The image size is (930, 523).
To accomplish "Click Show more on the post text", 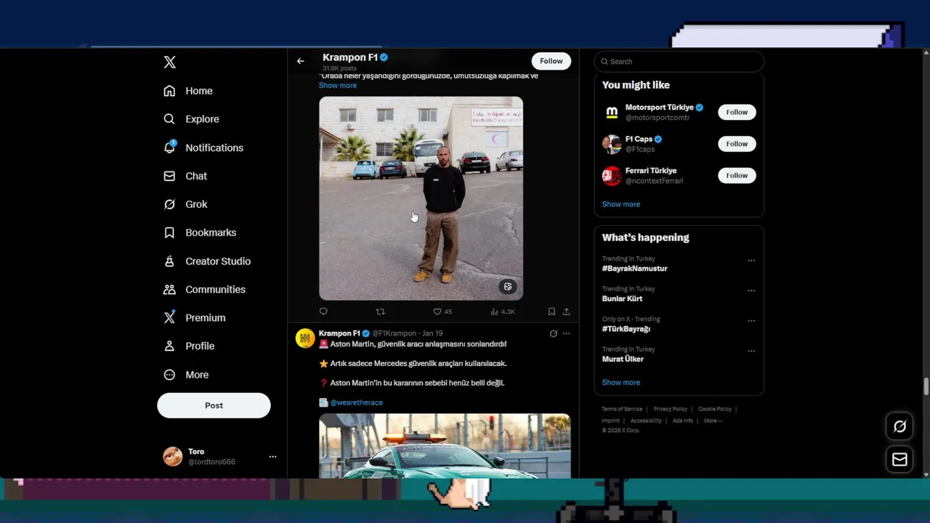I will tap(338, 86).
